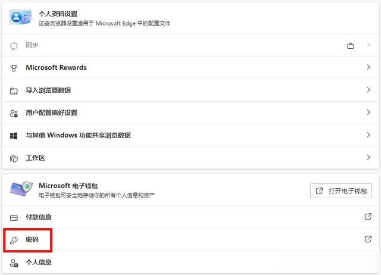The image size is (381, 275).
Task: Open 用户配置偏好设置 entry
Action: pyautogui.click(x=190, y=112)
